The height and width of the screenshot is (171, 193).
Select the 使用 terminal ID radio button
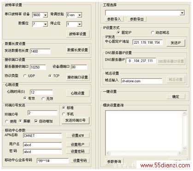point(6,121)
